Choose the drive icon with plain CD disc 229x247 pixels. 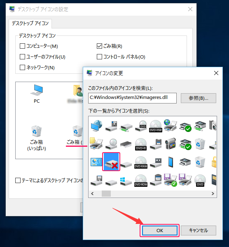click(x=111, y=144)
